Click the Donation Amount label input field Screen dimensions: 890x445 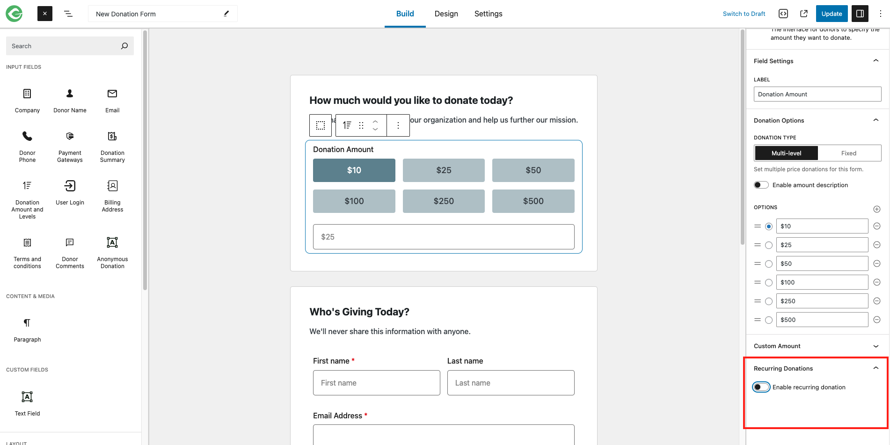click(817, 94)
